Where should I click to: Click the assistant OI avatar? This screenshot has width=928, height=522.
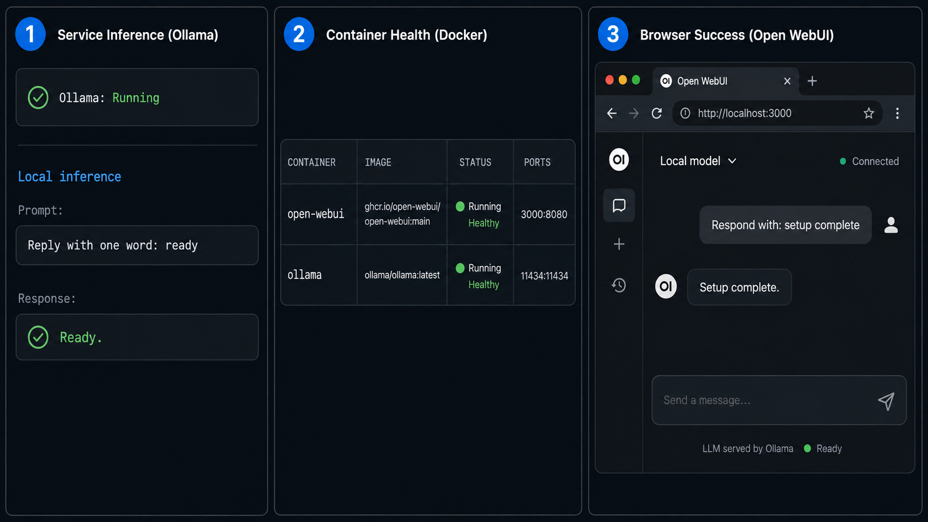[666, 286]
